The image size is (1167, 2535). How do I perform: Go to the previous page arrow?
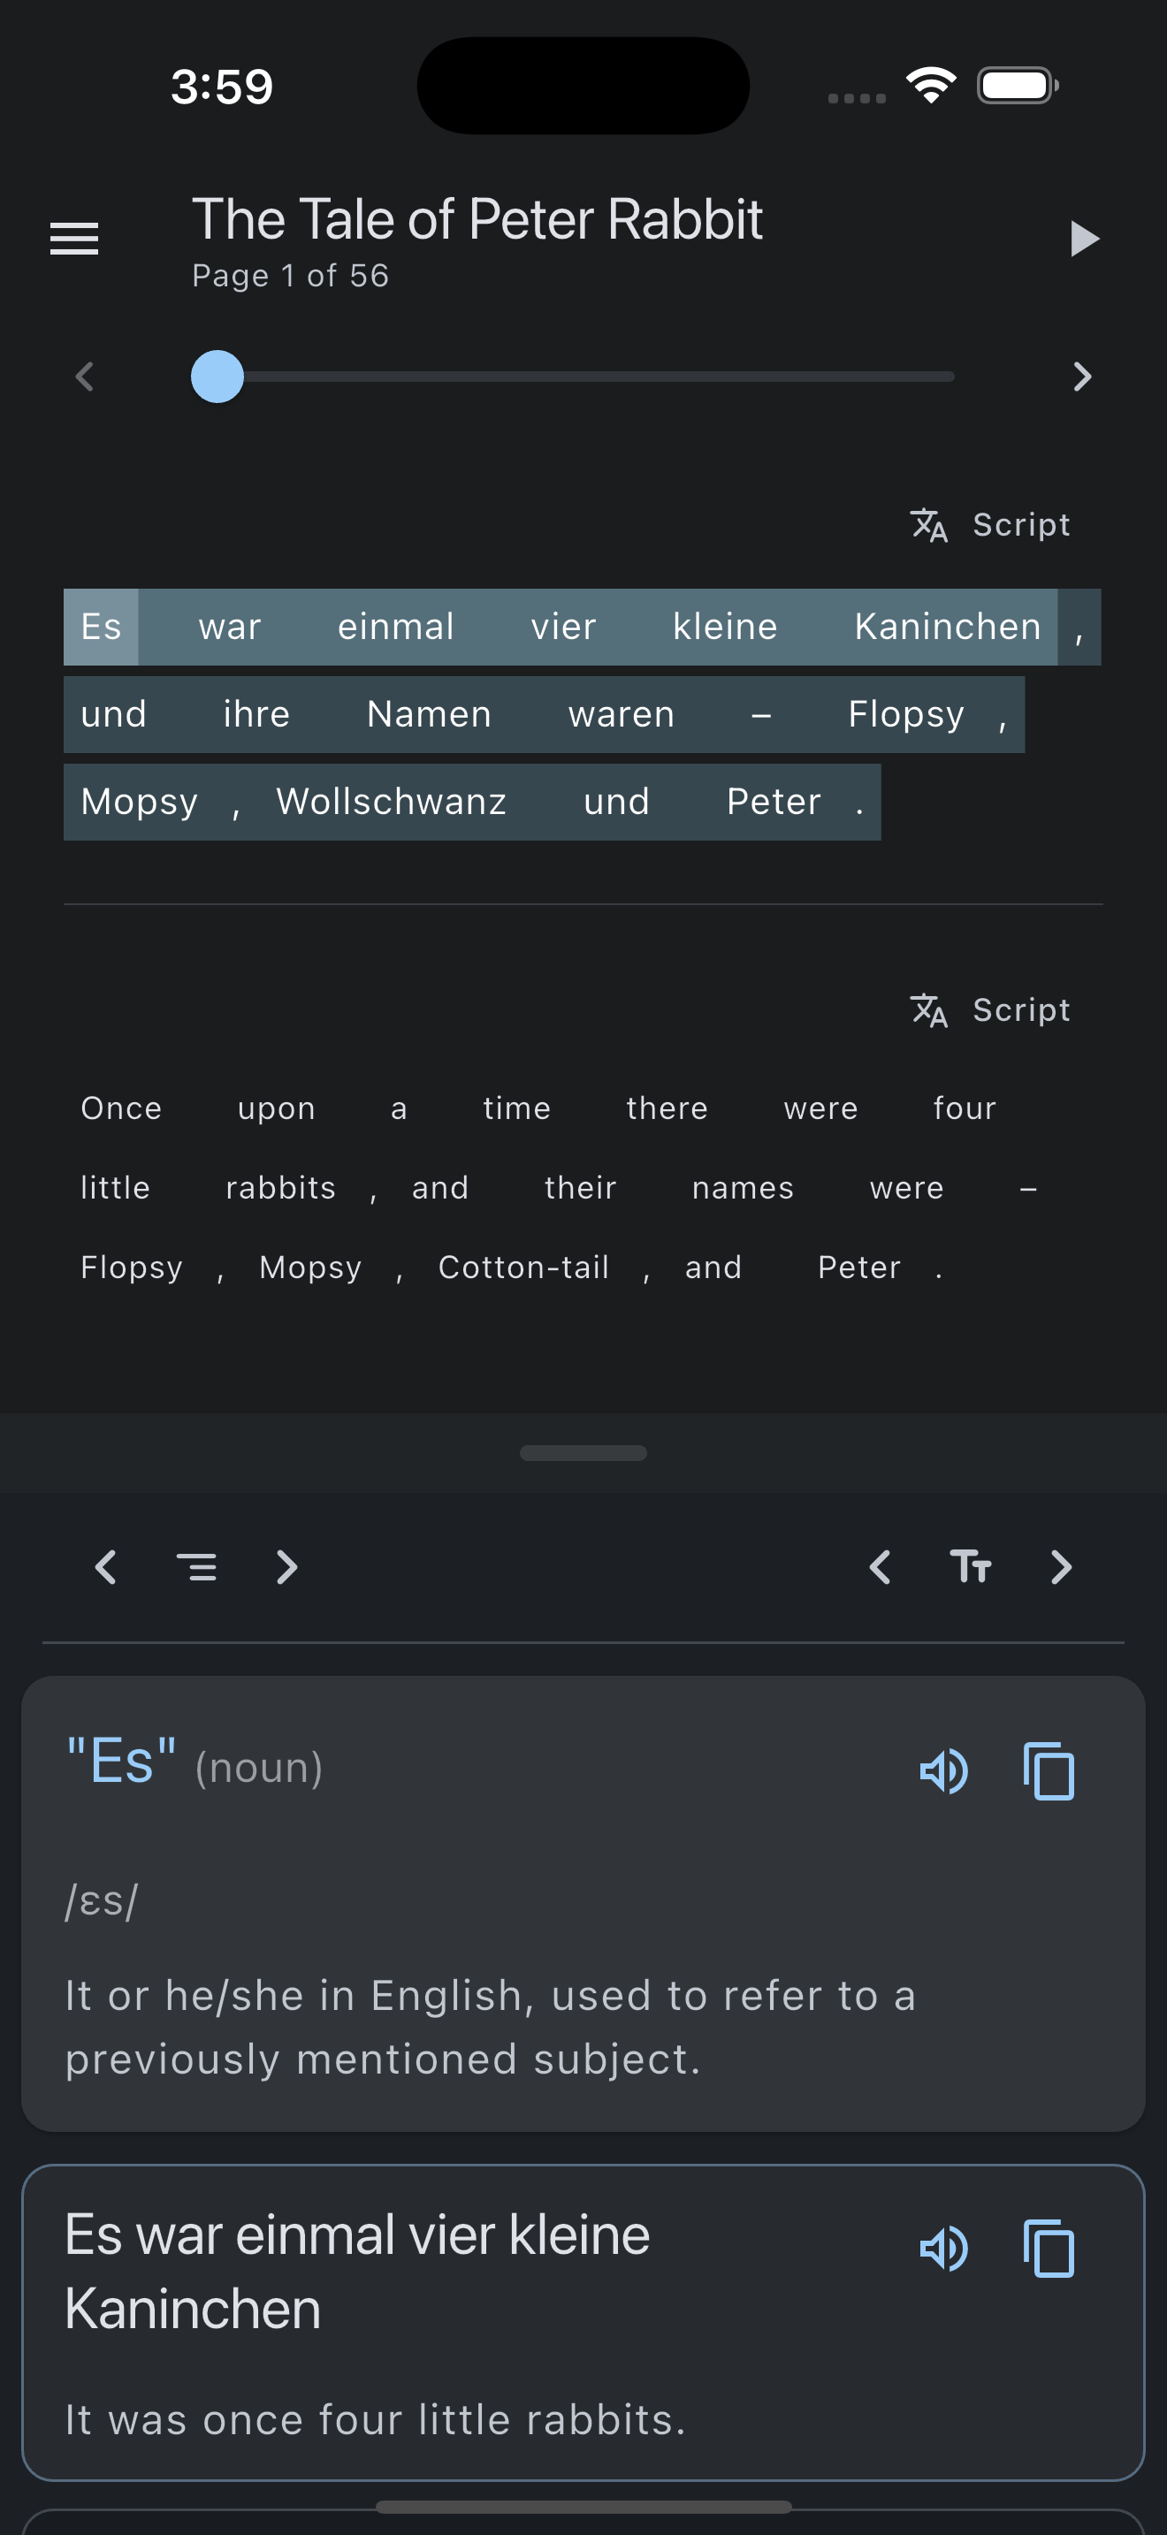coord(85,376)
